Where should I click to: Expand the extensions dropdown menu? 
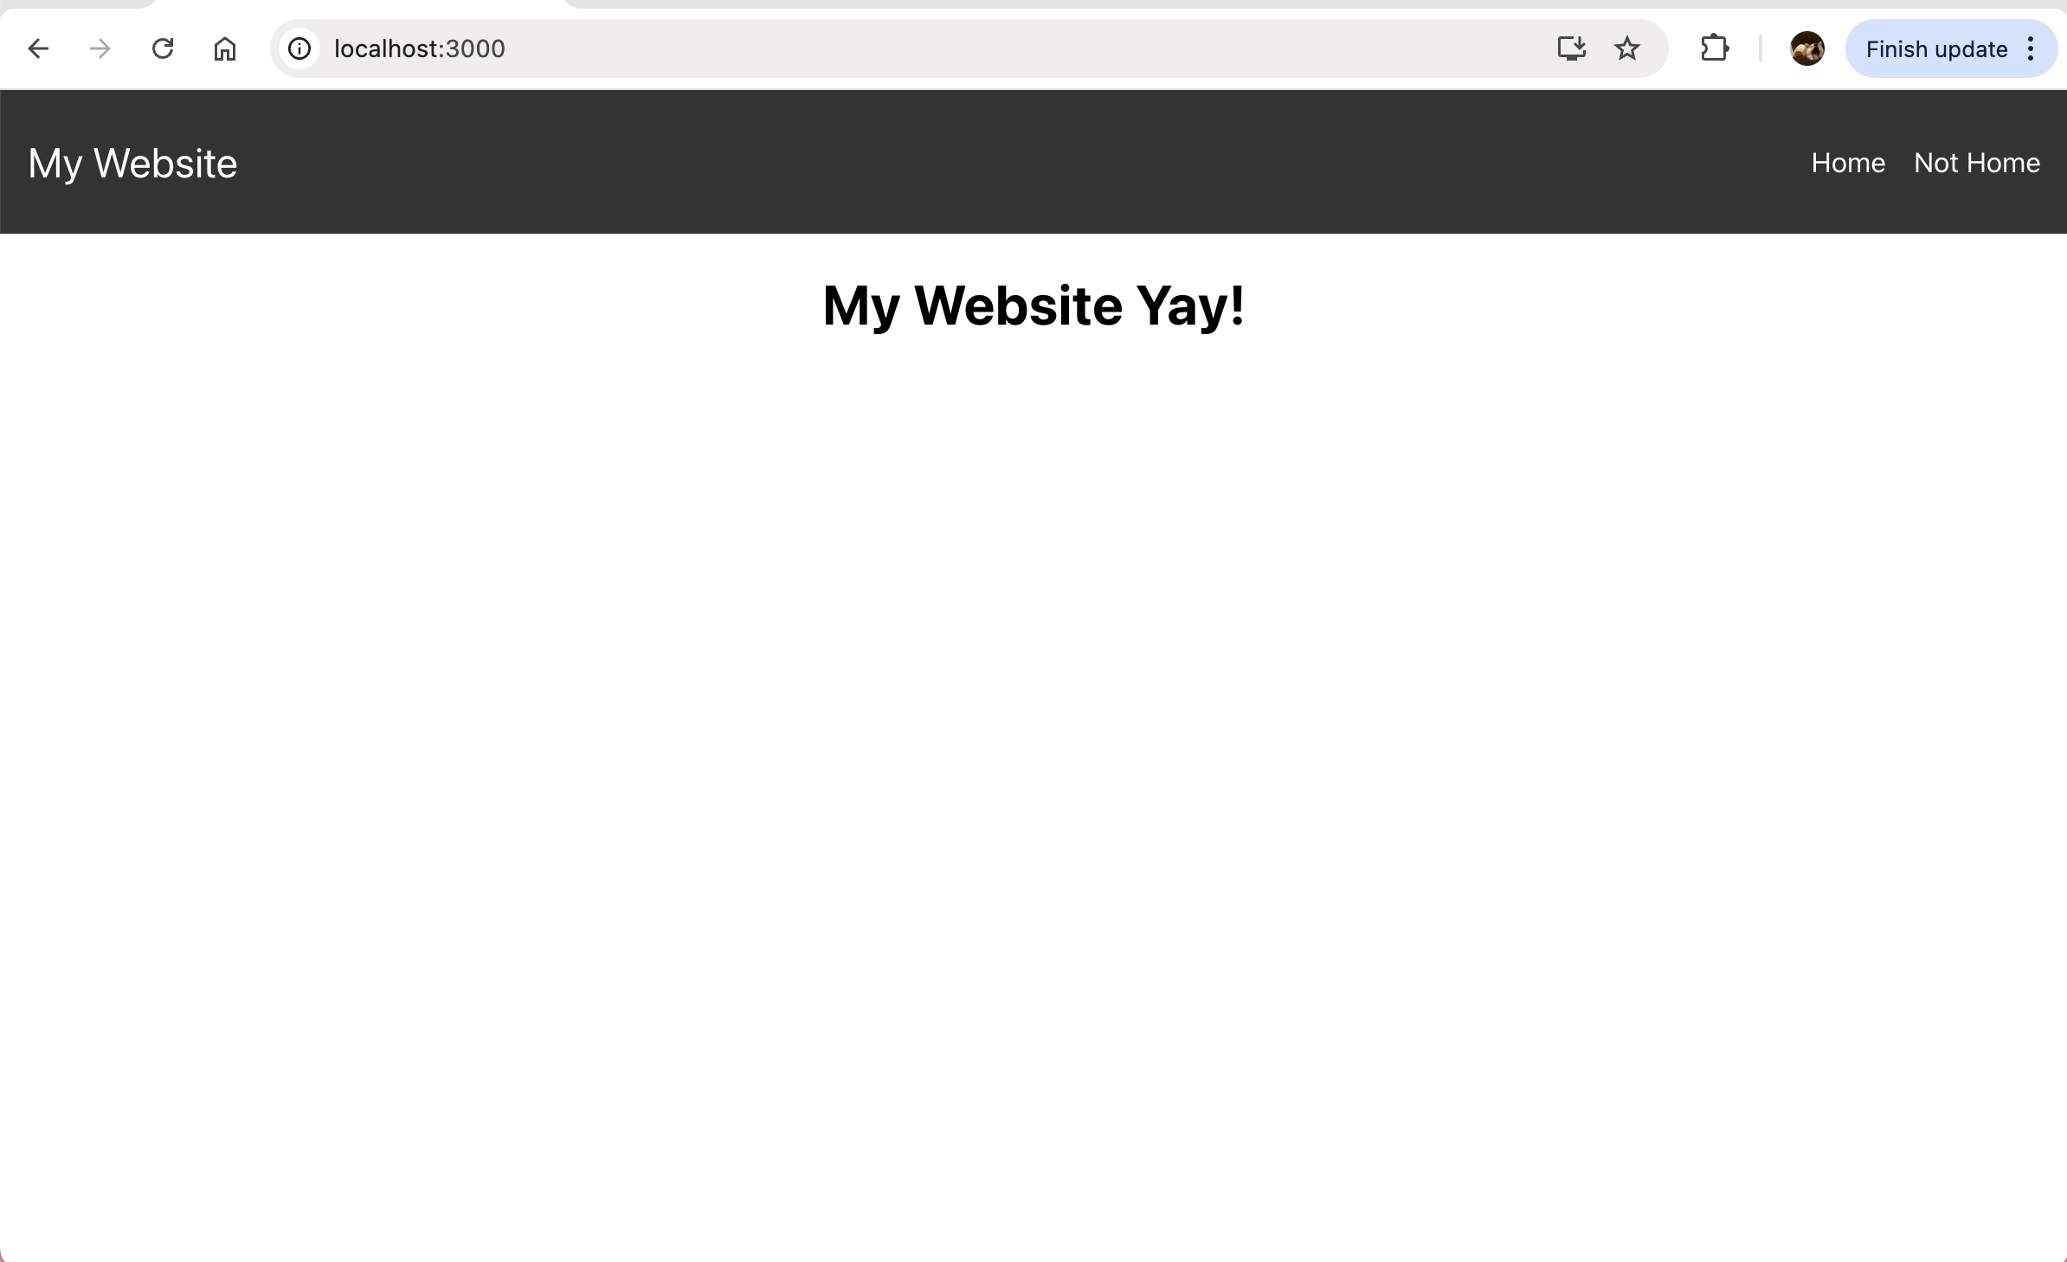pyautogui.click(x=1714, y=48)
